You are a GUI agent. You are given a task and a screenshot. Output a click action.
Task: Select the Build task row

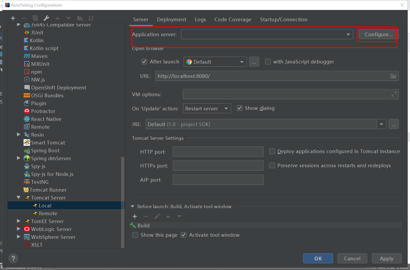tap(266, 225)
